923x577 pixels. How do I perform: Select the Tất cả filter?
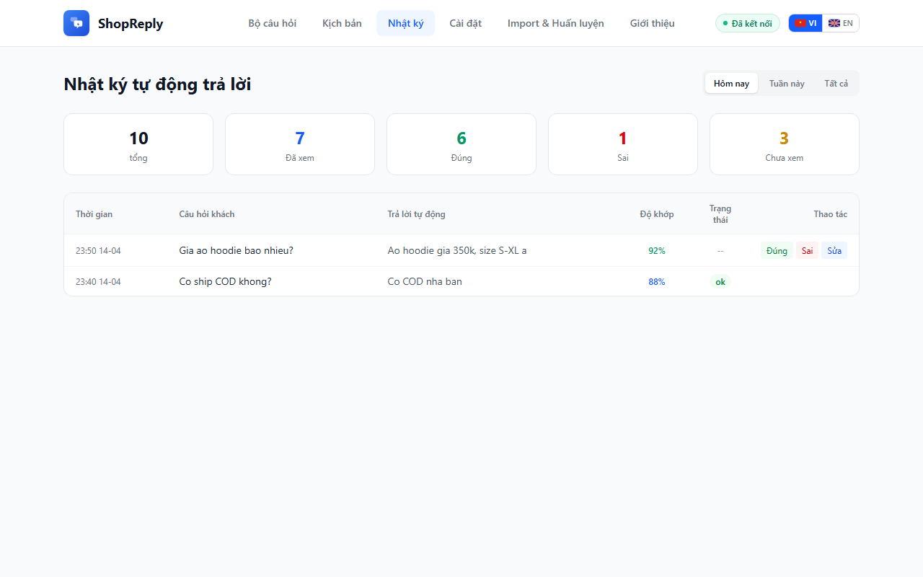[x=836, y=83]
